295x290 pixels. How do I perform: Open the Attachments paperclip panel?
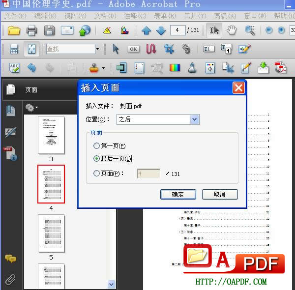[x=10, y=280]
